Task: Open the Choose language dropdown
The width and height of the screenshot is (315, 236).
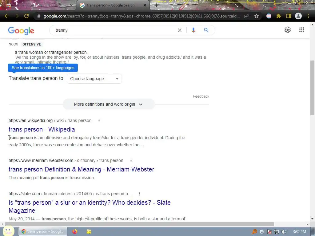Action: tap(94, 79)
